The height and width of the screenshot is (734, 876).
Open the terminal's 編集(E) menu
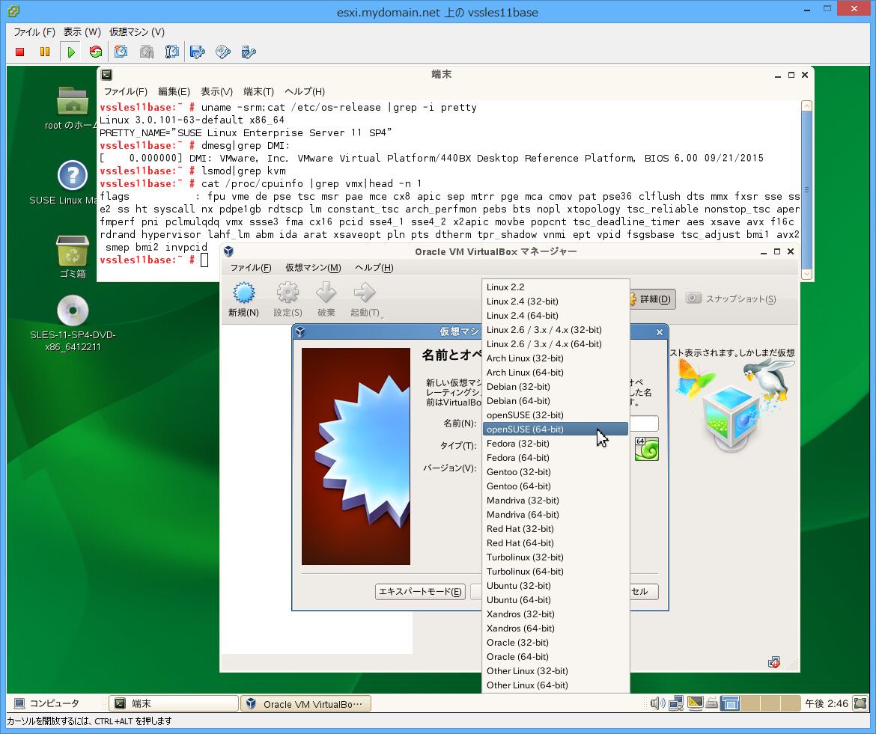tap(174, 91)
